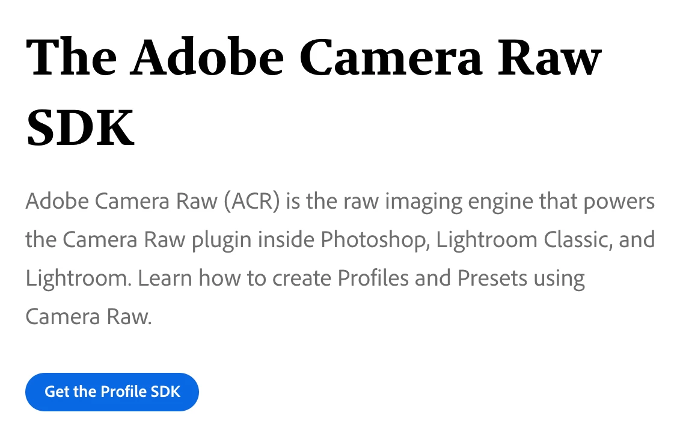This screenshot has width=680, height=439.
Task: Click the words Learn how to create
Action: (234, 278)
